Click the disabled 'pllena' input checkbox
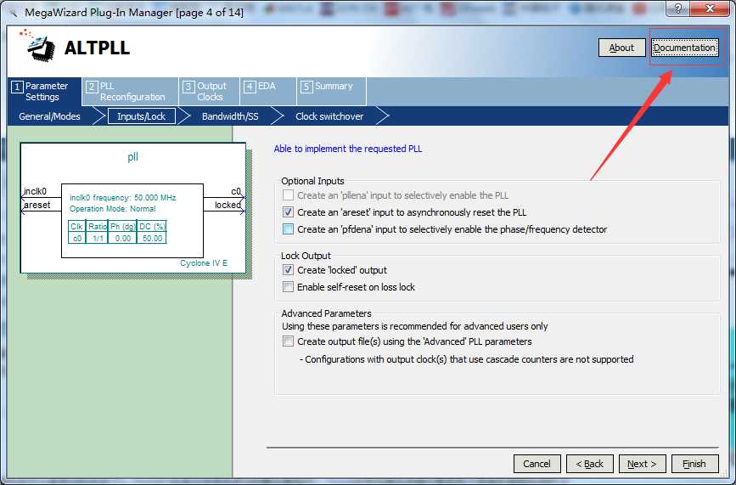736x485 pixels. tap(288, 195)
